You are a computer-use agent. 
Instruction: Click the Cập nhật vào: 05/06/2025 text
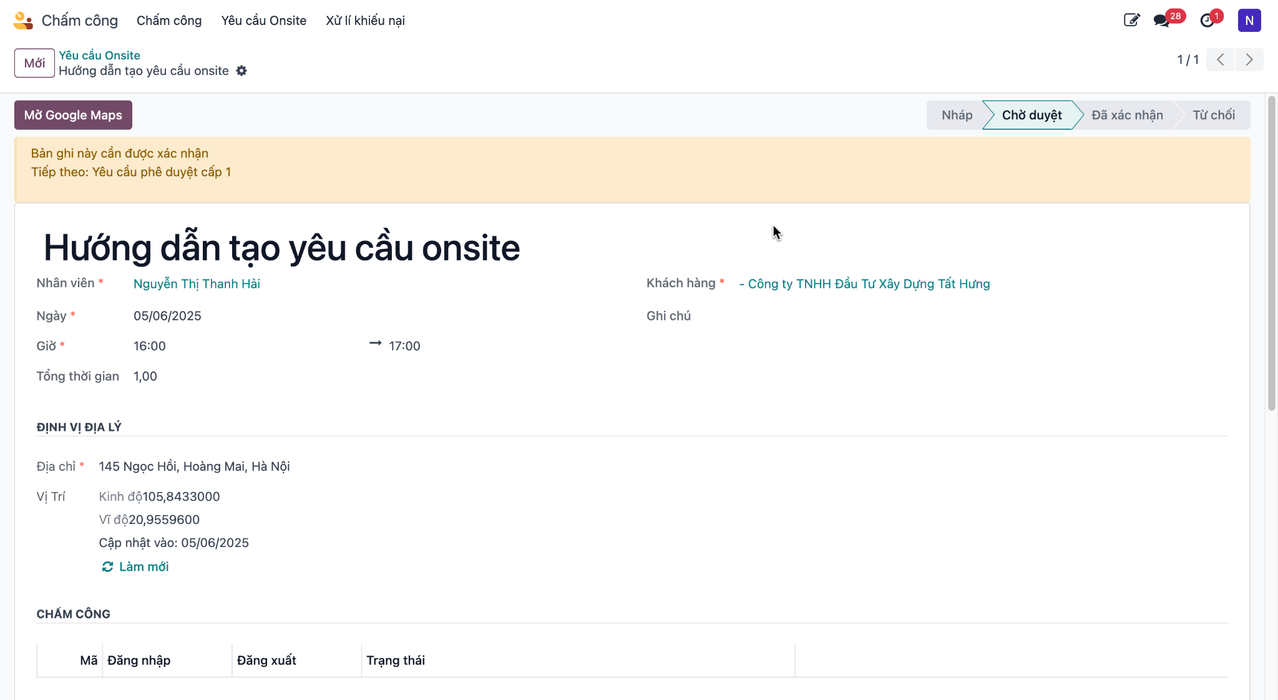(173, 543)
